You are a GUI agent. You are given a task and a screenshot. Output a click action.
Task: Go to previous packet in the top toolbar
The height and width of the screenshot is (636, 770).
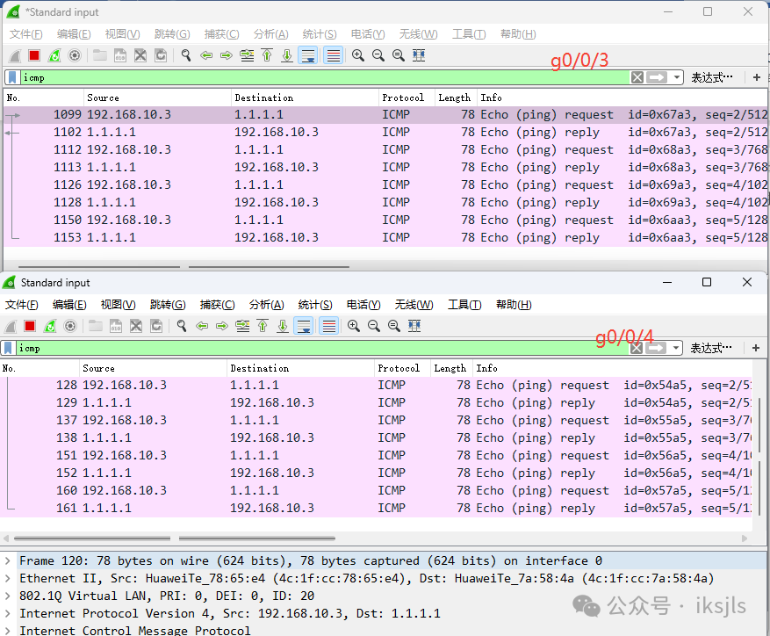coord(206,55)
